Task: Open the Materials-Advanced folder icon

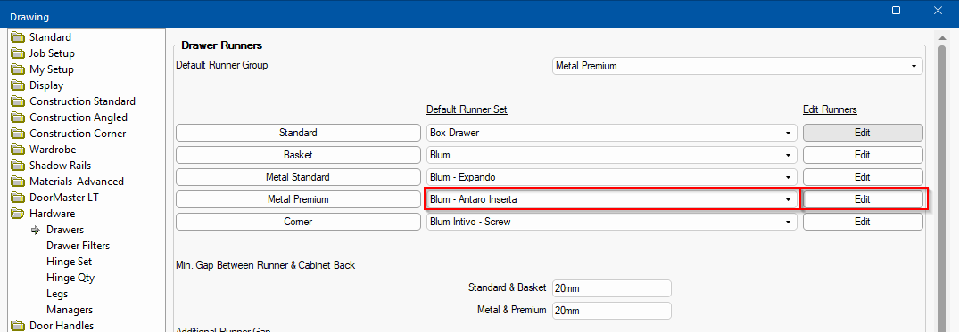Action: [x=19, y=182]
